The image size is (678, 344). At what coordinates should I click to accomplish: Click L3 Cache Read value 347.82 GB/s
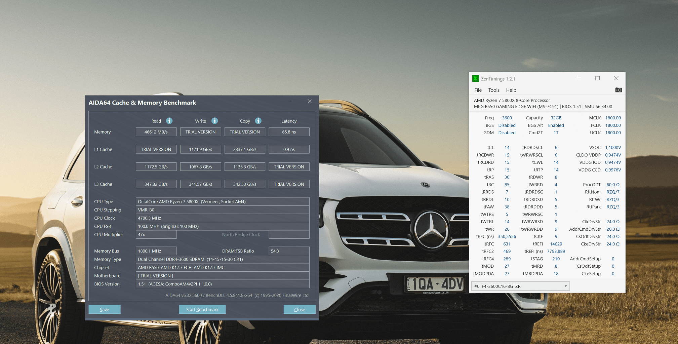156,184
